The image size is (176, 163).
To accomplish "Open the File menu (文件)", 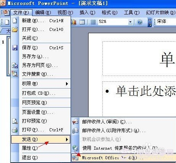I will pos(21,13).
